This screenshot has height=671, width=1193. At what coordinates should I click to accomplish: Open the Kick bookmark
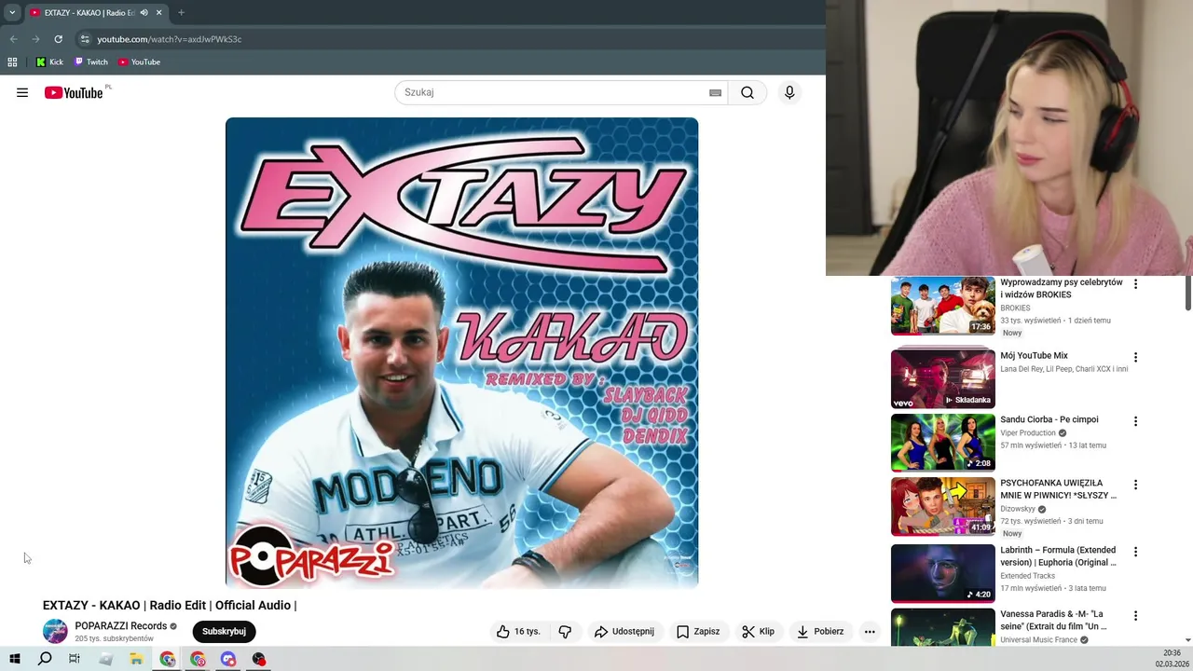[x=49, y=62]
